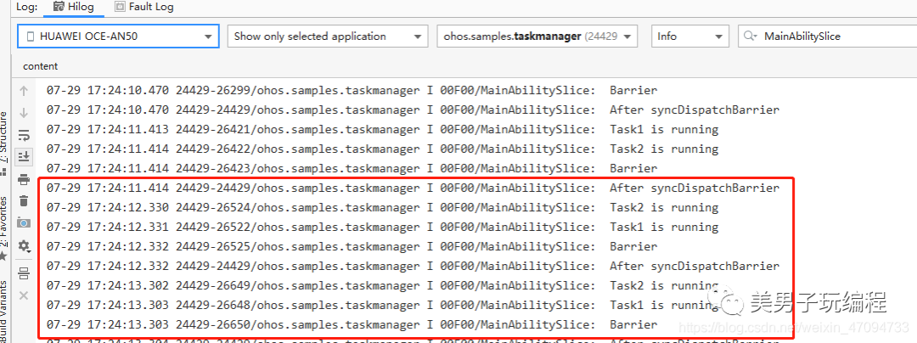Screen dimensions: 917x343
Task: Open the 'Show only selected application' dropdown
Action: coord(328,37)
